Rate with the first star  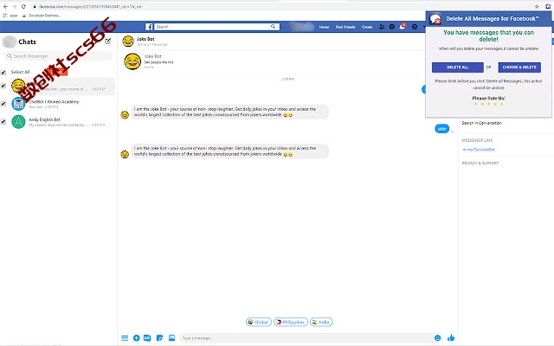(475, 104)
